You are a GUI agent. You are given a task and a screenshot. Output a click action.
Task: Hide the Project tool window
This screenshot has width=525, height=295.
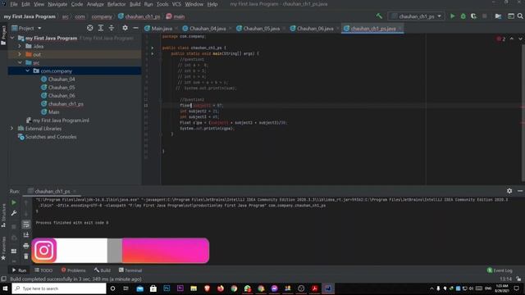[135, 28]
